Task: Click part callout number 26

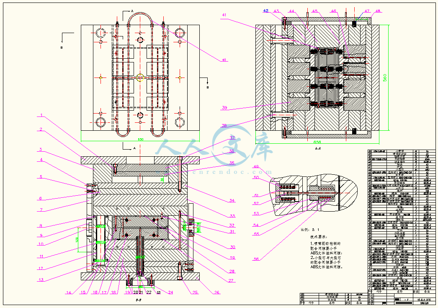Action: pos(217,292)
